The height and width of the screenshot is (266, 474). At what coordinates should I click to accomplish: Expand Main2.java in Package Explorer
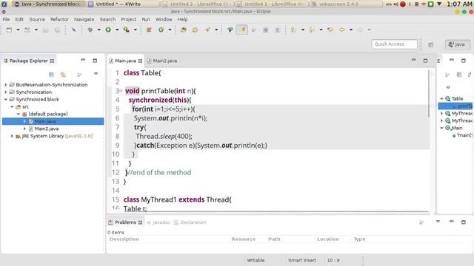pos(24,129)
